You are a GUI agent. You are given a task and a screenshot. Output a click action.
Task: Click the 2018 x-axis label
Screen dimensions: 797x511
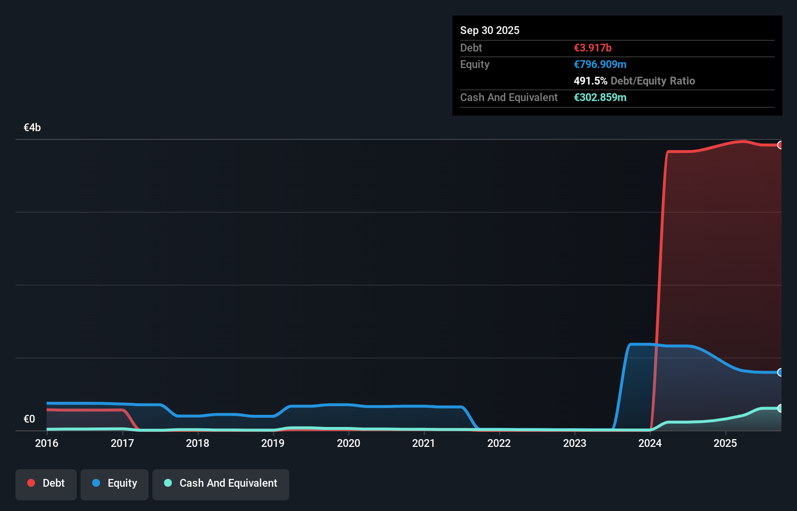(198, 443)
